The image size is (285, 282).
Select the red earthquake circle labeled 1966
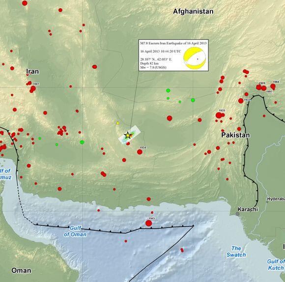click(x=273, y=86)
